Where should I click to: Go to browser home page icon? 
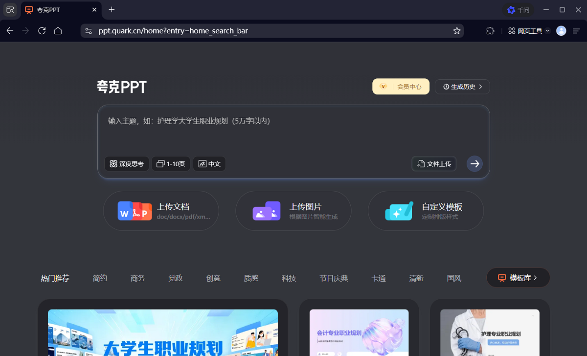58,31
